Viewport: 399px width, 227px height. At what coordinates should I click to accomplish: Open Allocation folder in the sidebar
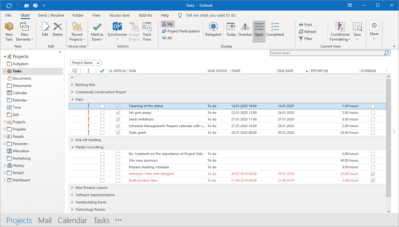(21, 151)
